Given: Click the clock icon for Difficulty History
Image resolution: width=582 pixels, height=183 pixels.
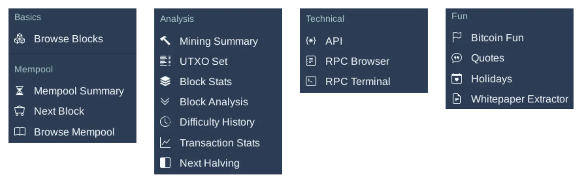Looking at the screenshot, I should coord(165,122).
